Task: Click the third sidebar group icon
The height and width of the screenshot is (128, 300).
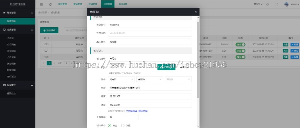Action: pyautogui.click(x=4, y=85)
